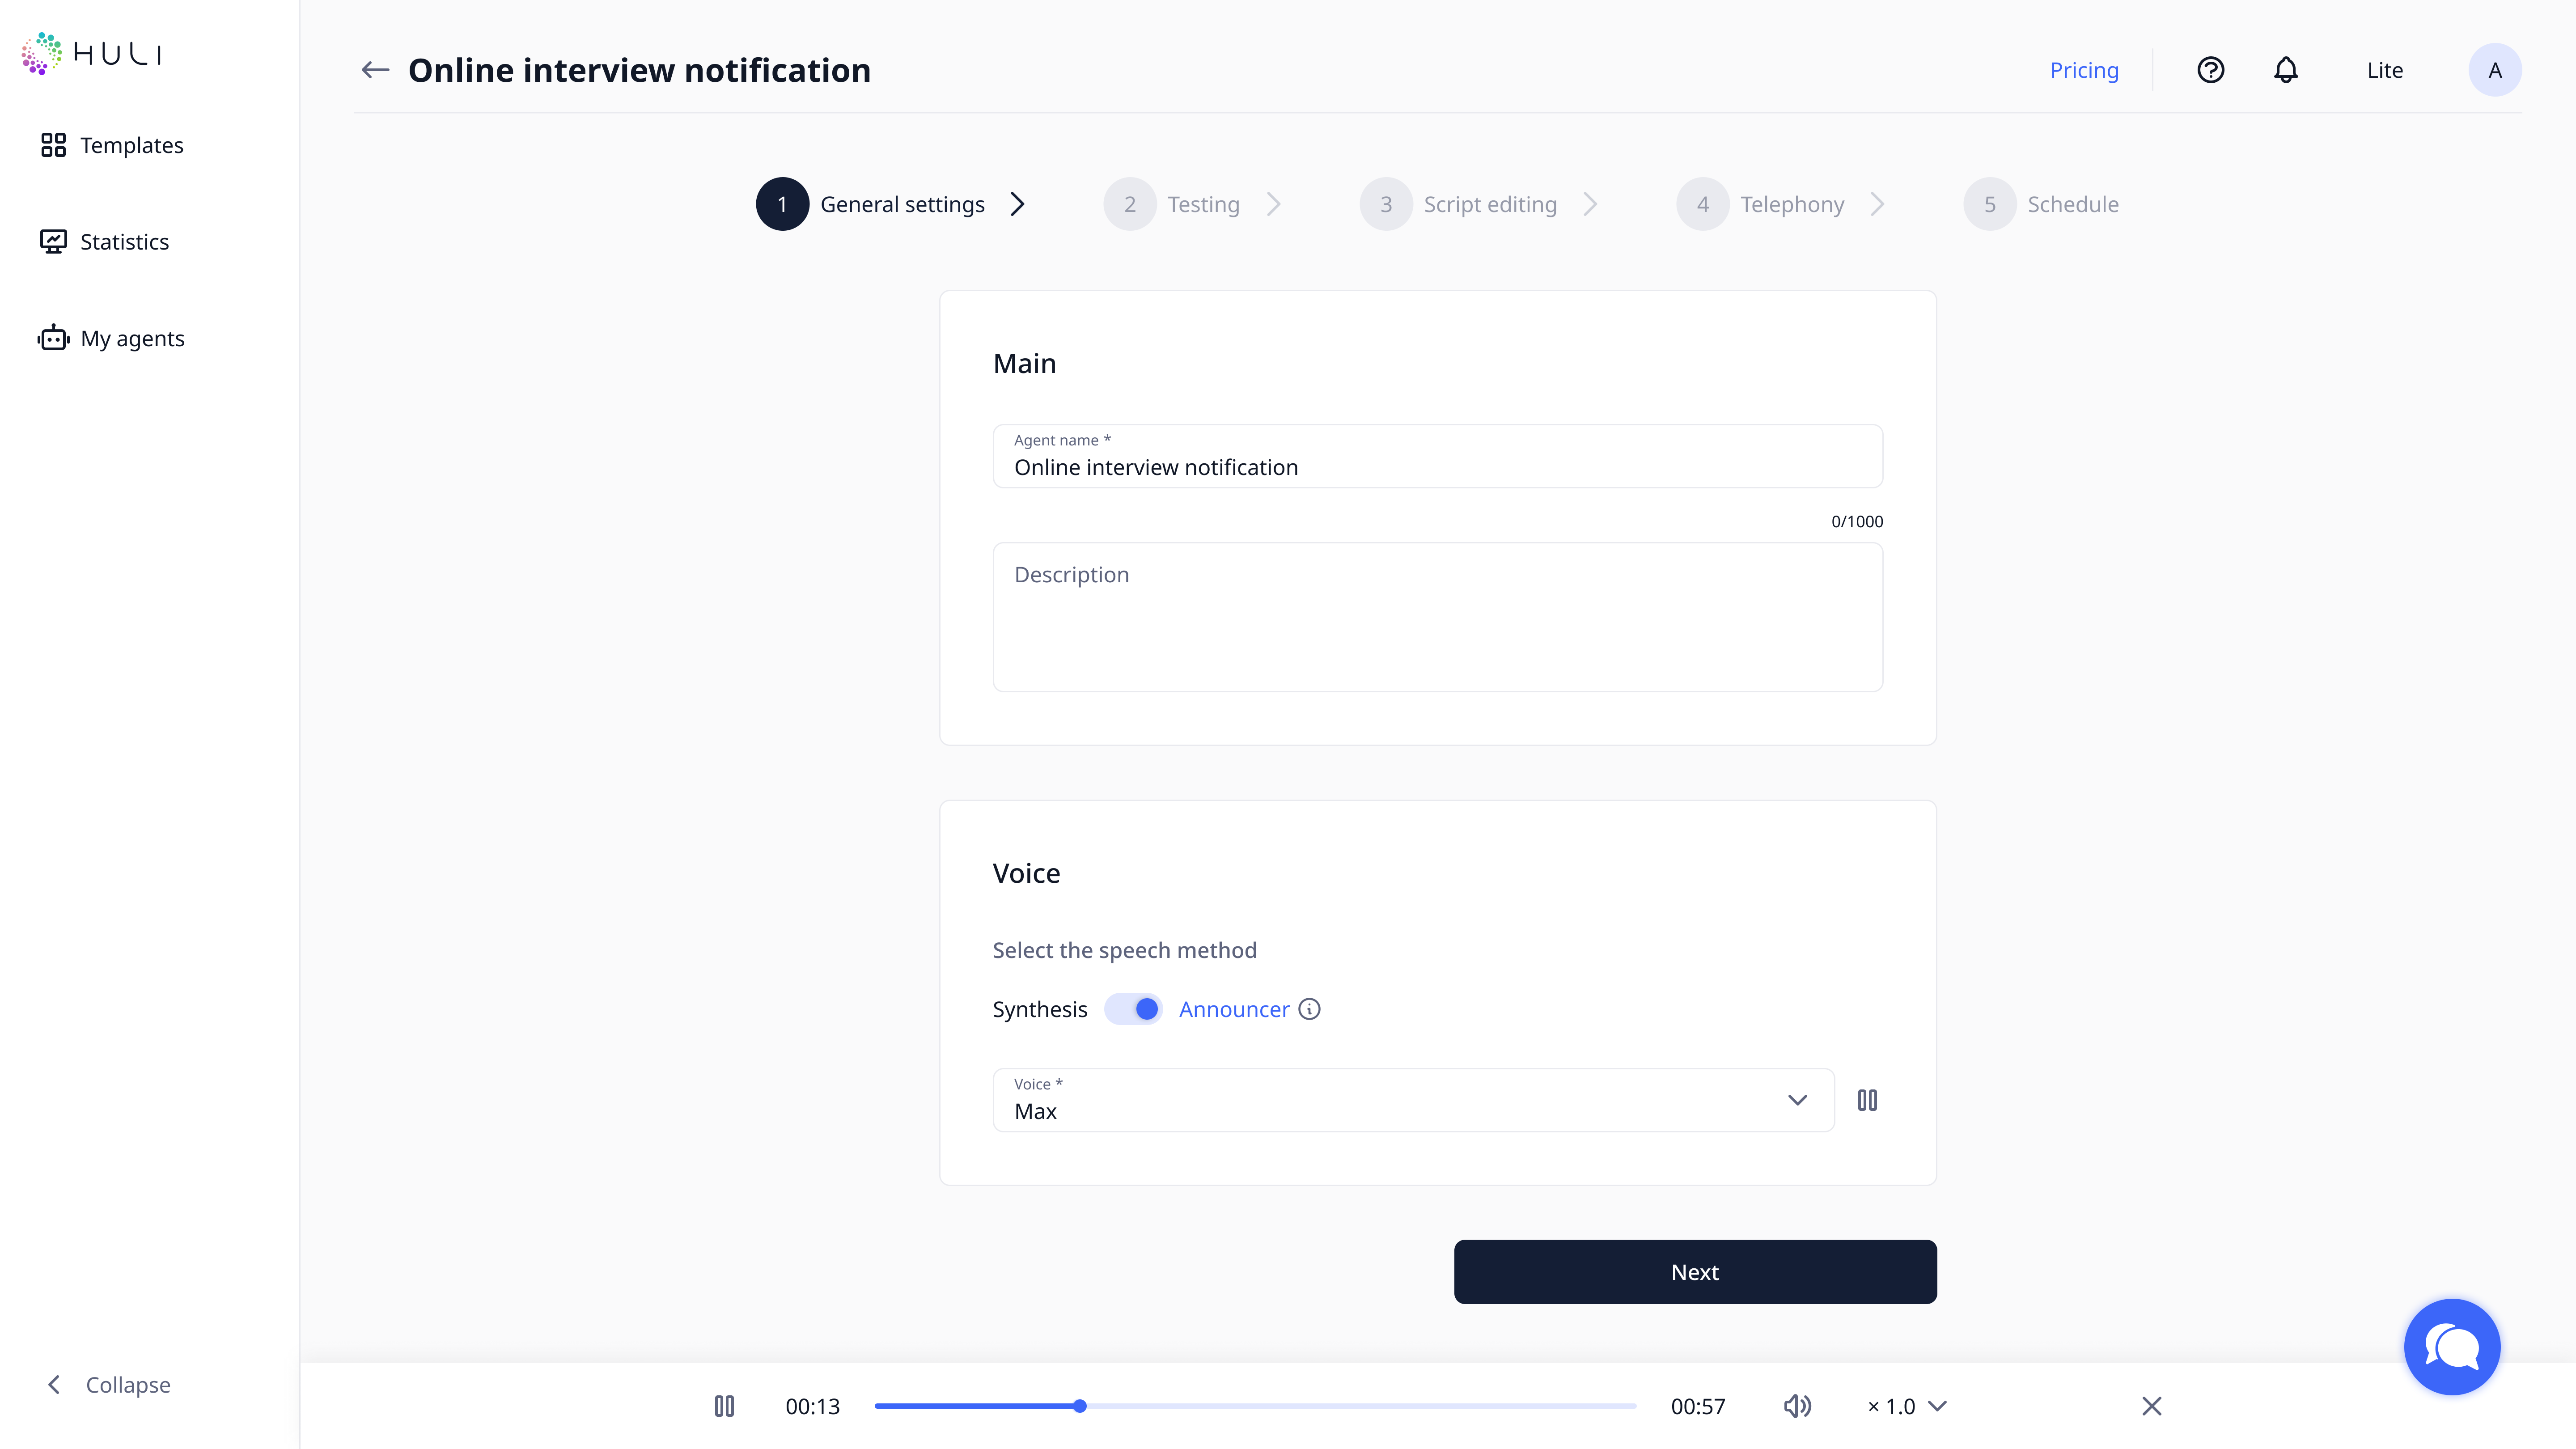Open the Pricing link
Viewport: 2576px width, 1449px height.
tap(2084, 70)
